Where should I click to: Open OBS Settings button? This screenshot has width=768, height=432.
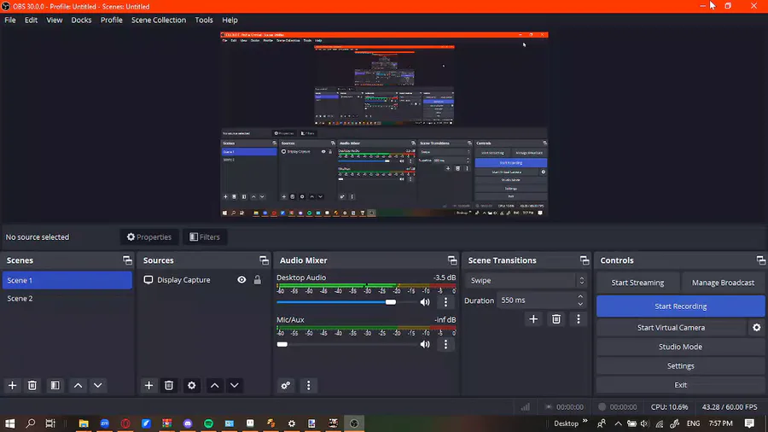[x=680, y=366]
